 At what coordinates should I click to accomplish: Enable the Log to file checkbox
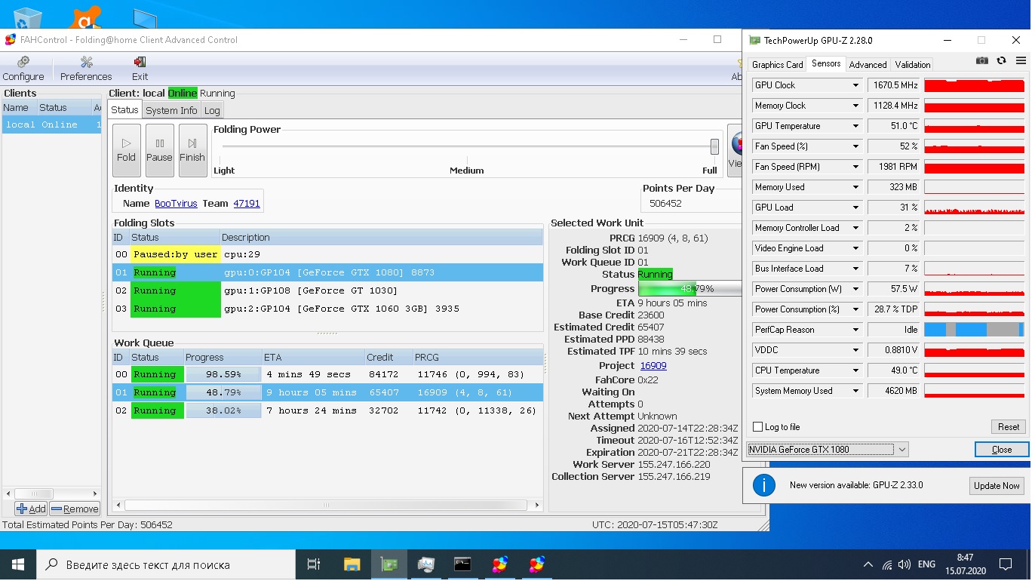coord(758,427)
